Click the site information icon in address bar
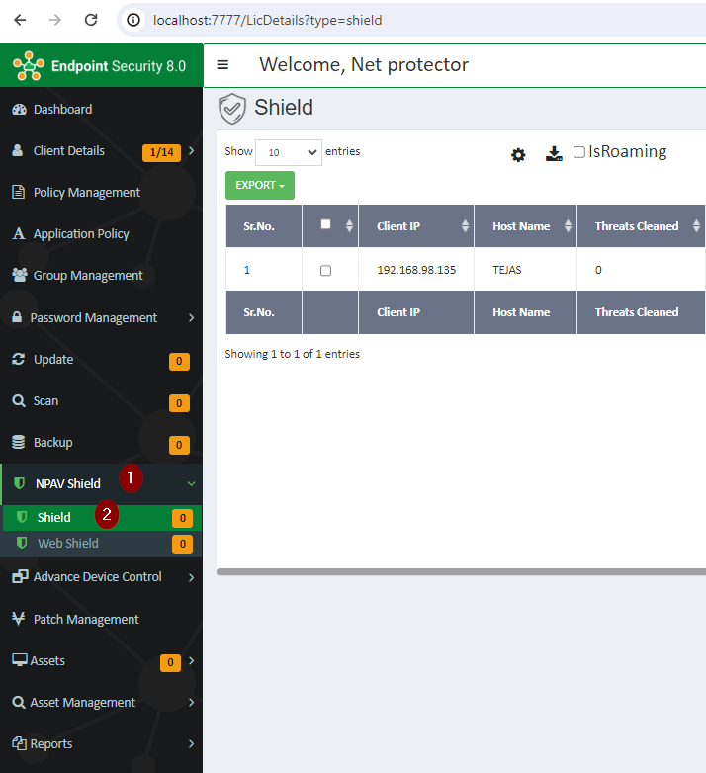Image resolution: width=706 pixels, height=773 pixels. coord(133,20)
